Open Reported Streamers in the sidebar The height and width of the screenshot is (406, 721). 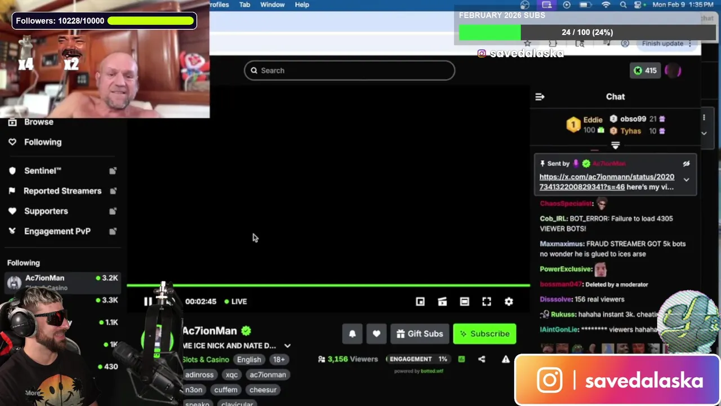point(63,191)
